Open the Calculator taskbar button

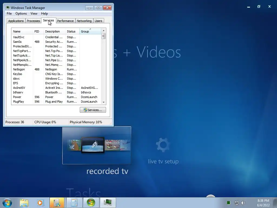click(x=74, y=203)
